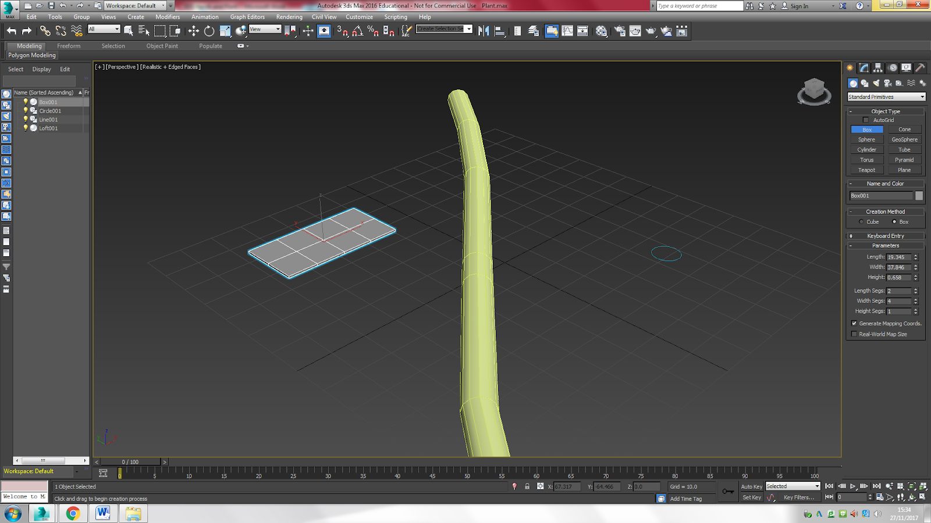
Task: Click the time slider 0 / 100 handle
Action: click(x=131, y=462)
